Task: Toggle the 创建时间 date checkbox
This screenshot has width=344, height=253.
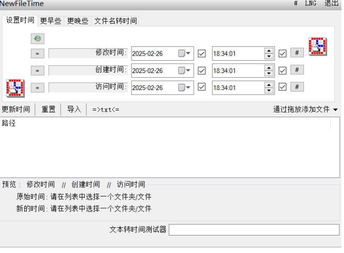Action: pos(202,70)
